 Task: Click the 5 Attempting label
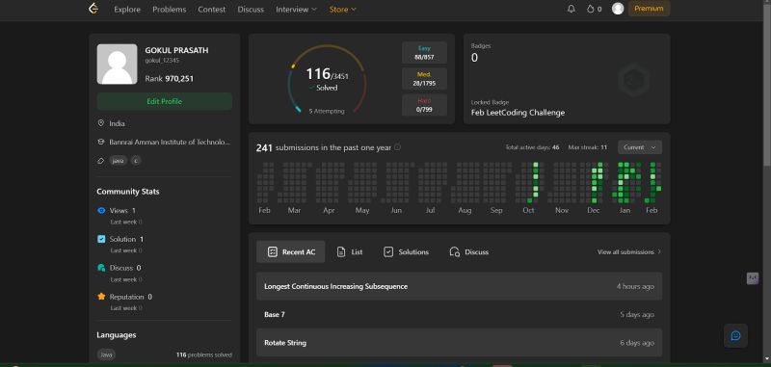(x=327, y=111)
